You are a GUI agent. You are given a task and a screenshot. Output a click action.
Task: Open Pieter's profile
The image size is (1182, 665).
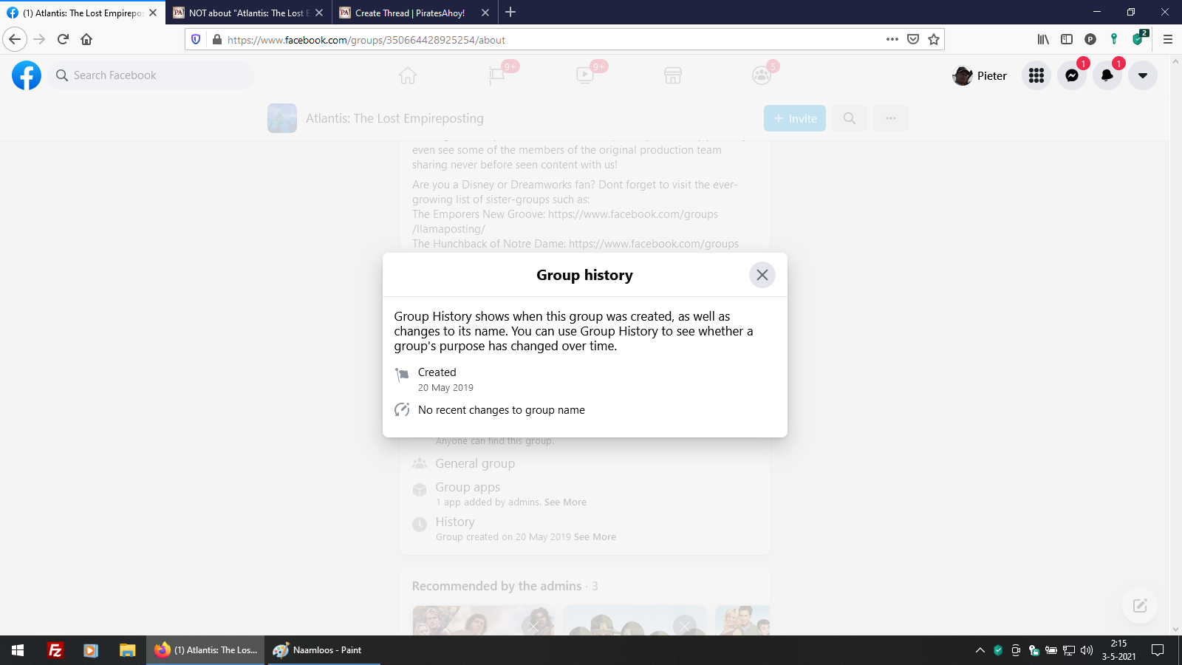pyautogui.click(x=980, y=75)
